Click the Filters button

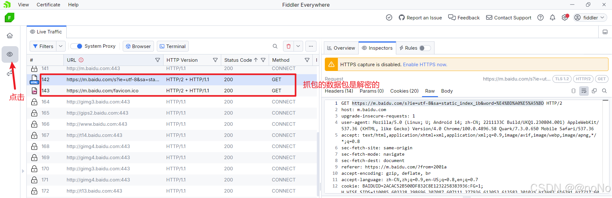[43, 46]
